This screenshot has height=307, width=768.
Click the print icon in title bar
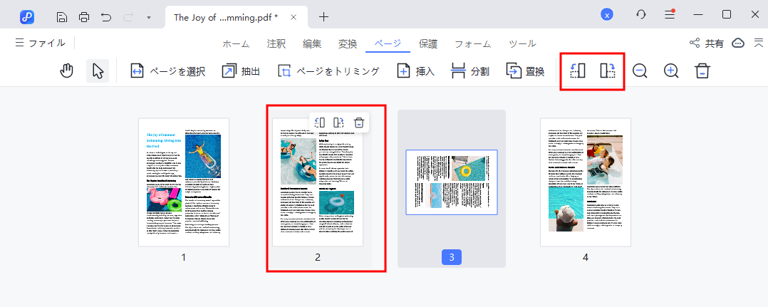84,16
